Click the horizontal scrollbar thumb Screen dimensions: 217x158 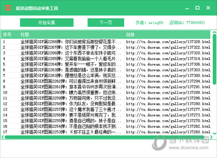[105, 137]
